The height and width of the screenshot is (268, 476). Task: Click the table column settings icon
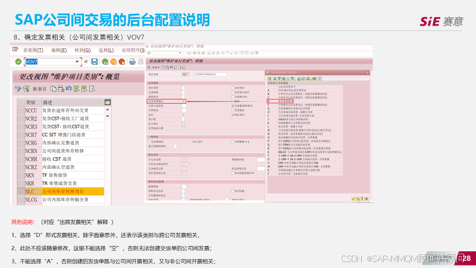(108, 102)
